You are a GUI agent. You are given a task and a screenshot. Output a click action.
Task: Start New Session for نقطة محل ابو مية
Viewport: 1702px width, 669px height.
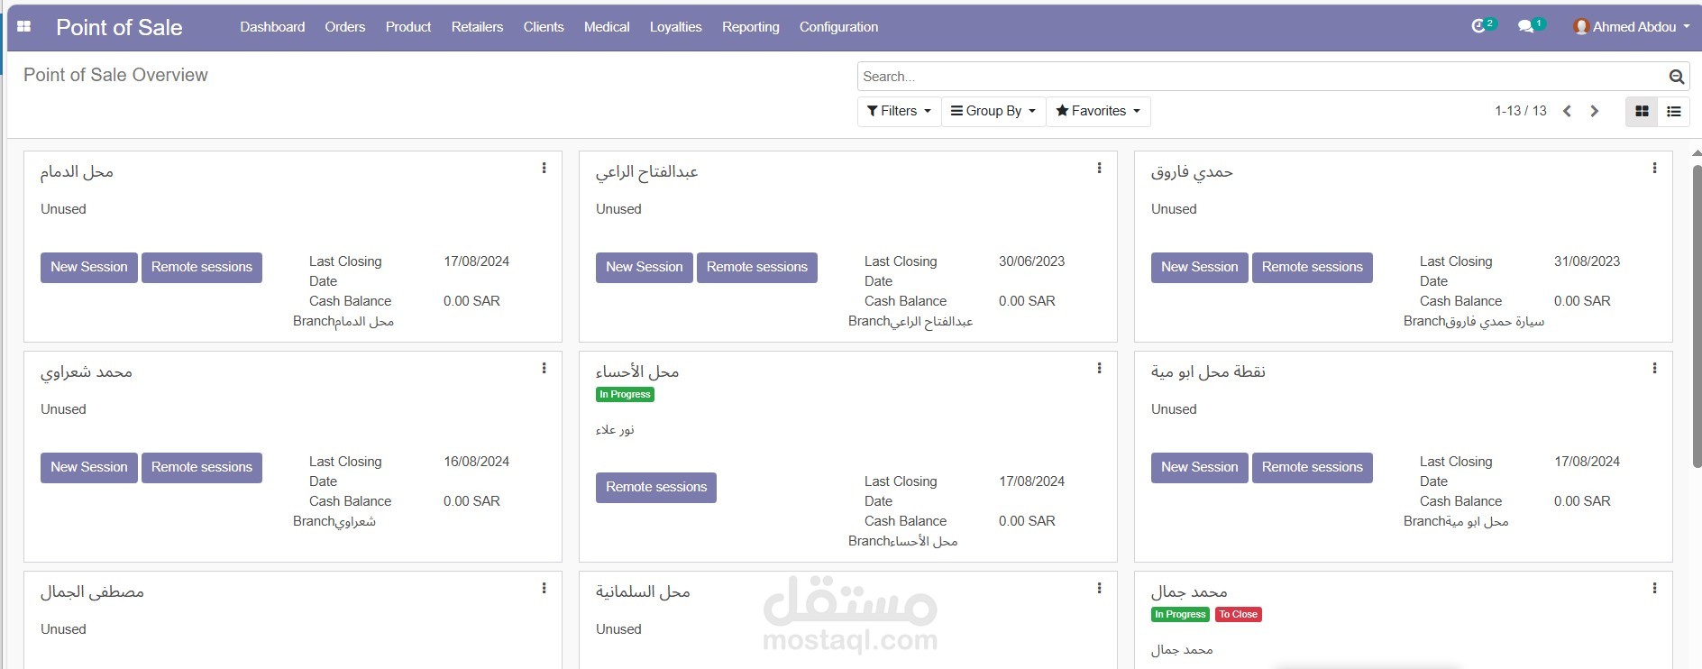click(x=1200, y=467)
